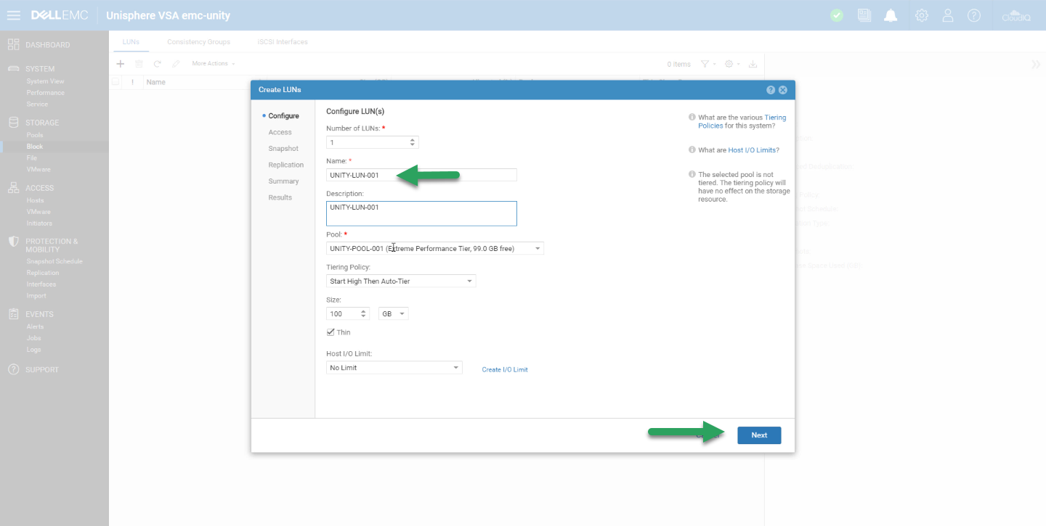
Task: Open the alerts bell in the top bar
Action: click(x=891, y=15)
